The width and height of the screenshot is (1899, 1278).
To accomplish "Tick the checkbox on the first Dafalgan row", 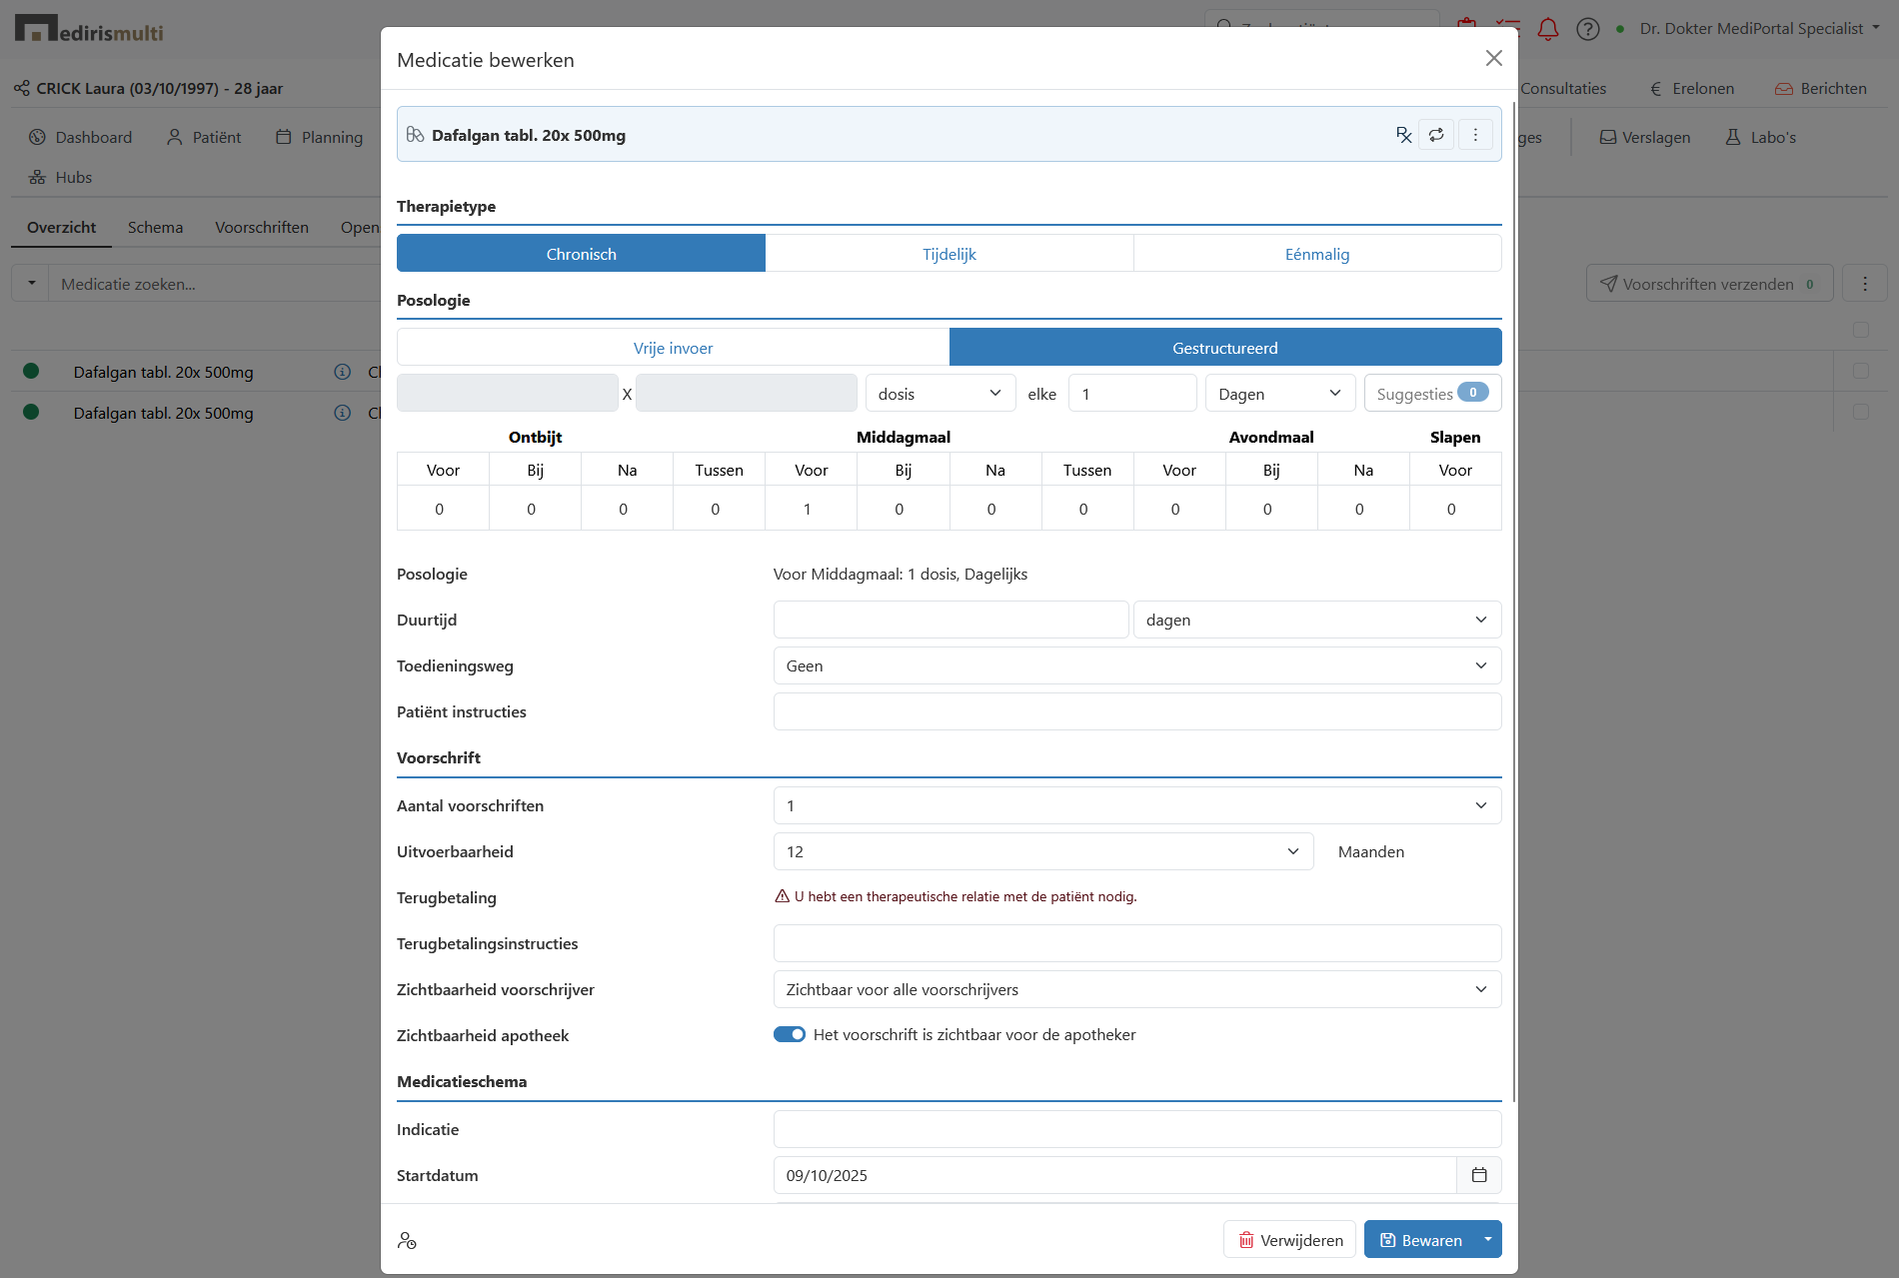I will pyautogui.click(x=1861, y=371).
